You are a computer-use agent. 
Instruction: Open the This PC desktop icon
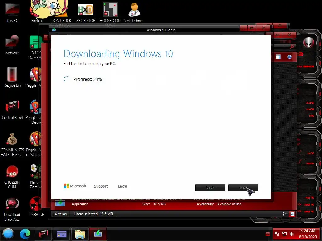tap(12, 12)
